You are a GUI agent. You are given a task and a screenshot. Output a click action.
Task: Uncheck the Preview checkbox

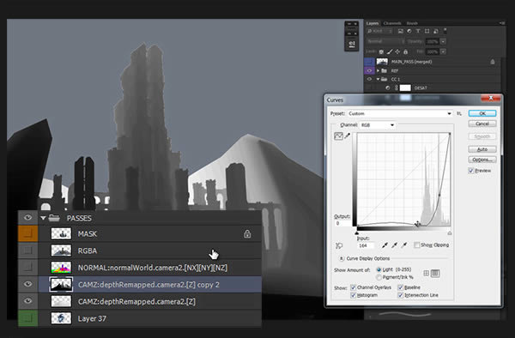[x=470, y=171]
